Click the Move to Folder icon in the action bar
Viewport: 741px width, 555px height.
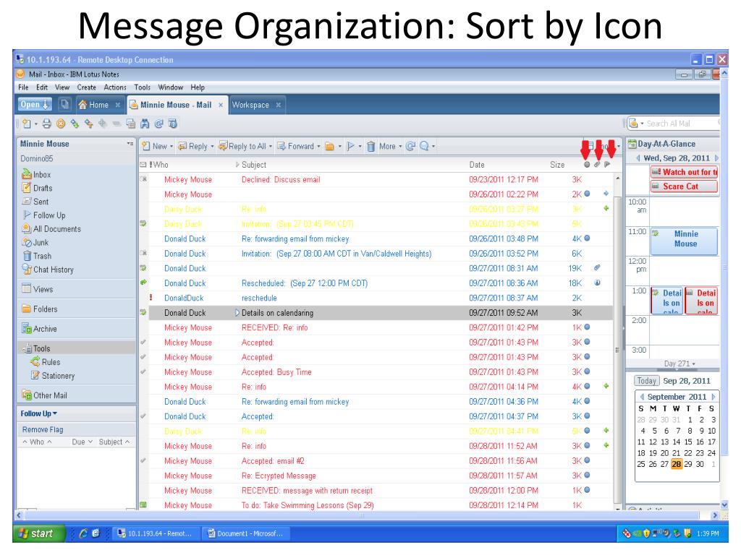(329, 146)
